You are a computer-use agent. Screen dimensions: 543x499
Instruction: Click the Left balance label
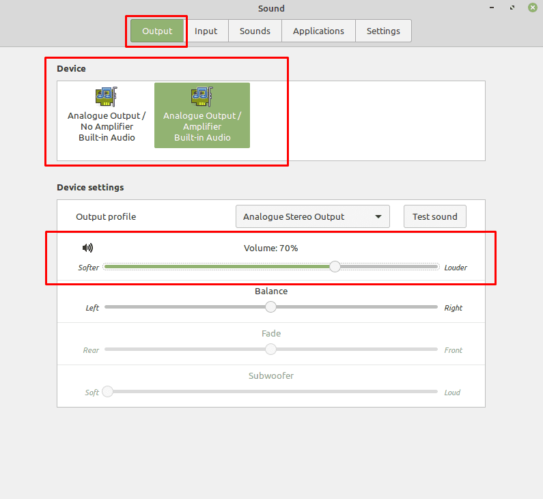pyautogui.click(x=92, y=308)
